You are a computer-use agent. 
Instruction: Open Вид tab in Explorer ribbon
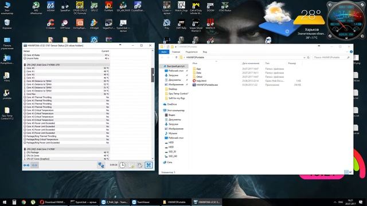point(205,52)
